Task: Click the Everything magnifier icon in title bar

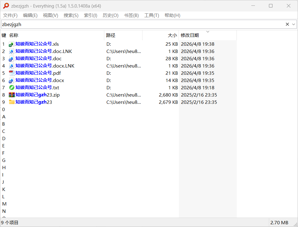Action: 6,6
